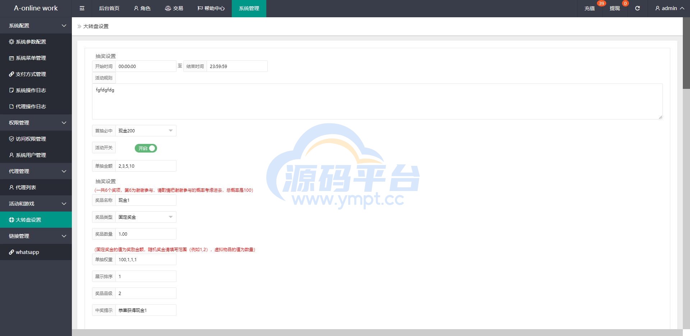Open 系统操作日志 in the sidebar
690x336 pixels.
(x=31, y=90)
